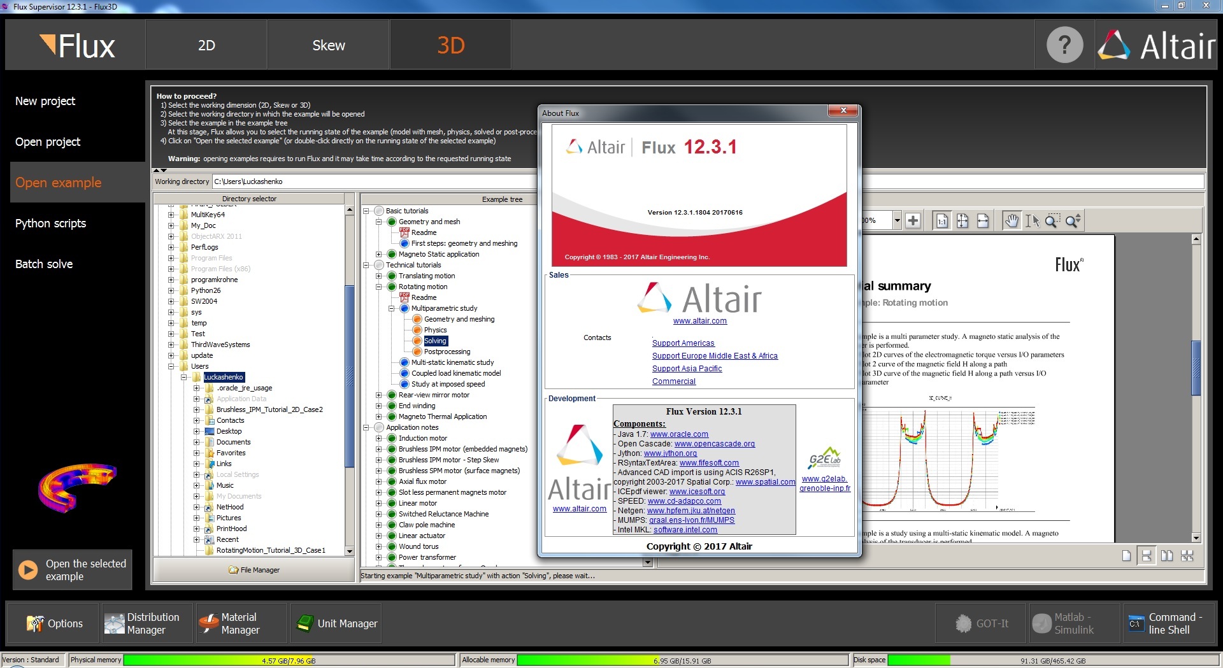
Task: Switch to continuous facing layout icon
Action: coord(1187,556)
